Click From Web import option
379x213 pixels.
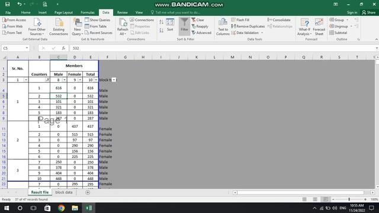click(x=12, y=26)
